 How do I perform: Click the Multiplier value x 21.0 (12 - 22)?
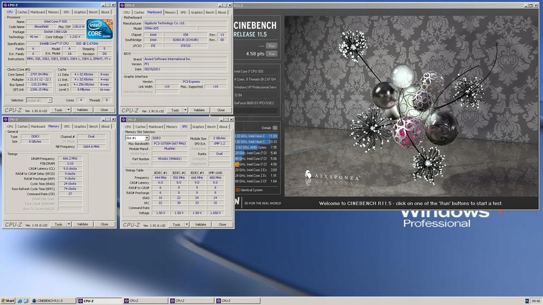coord(40,79)
